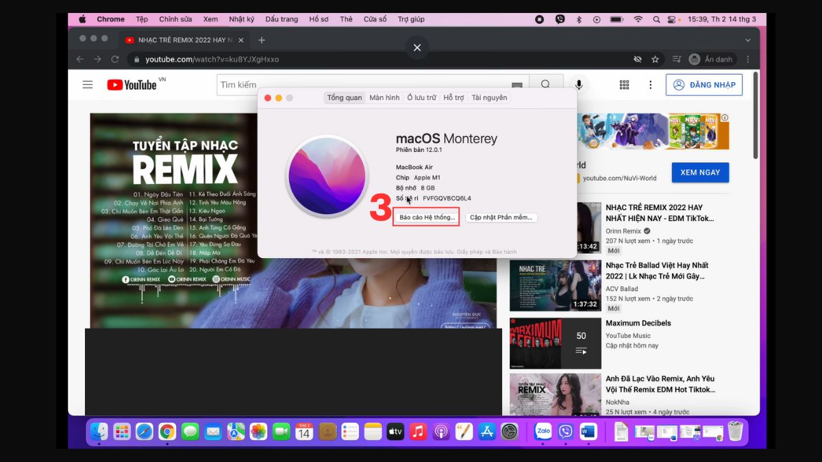Click the YouTube hamburger guide menu icon
822x462 pixels.
tap(88, 85)
